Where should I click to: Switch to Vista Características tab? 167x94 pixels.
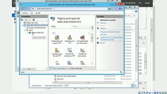[x=58, y=68]
